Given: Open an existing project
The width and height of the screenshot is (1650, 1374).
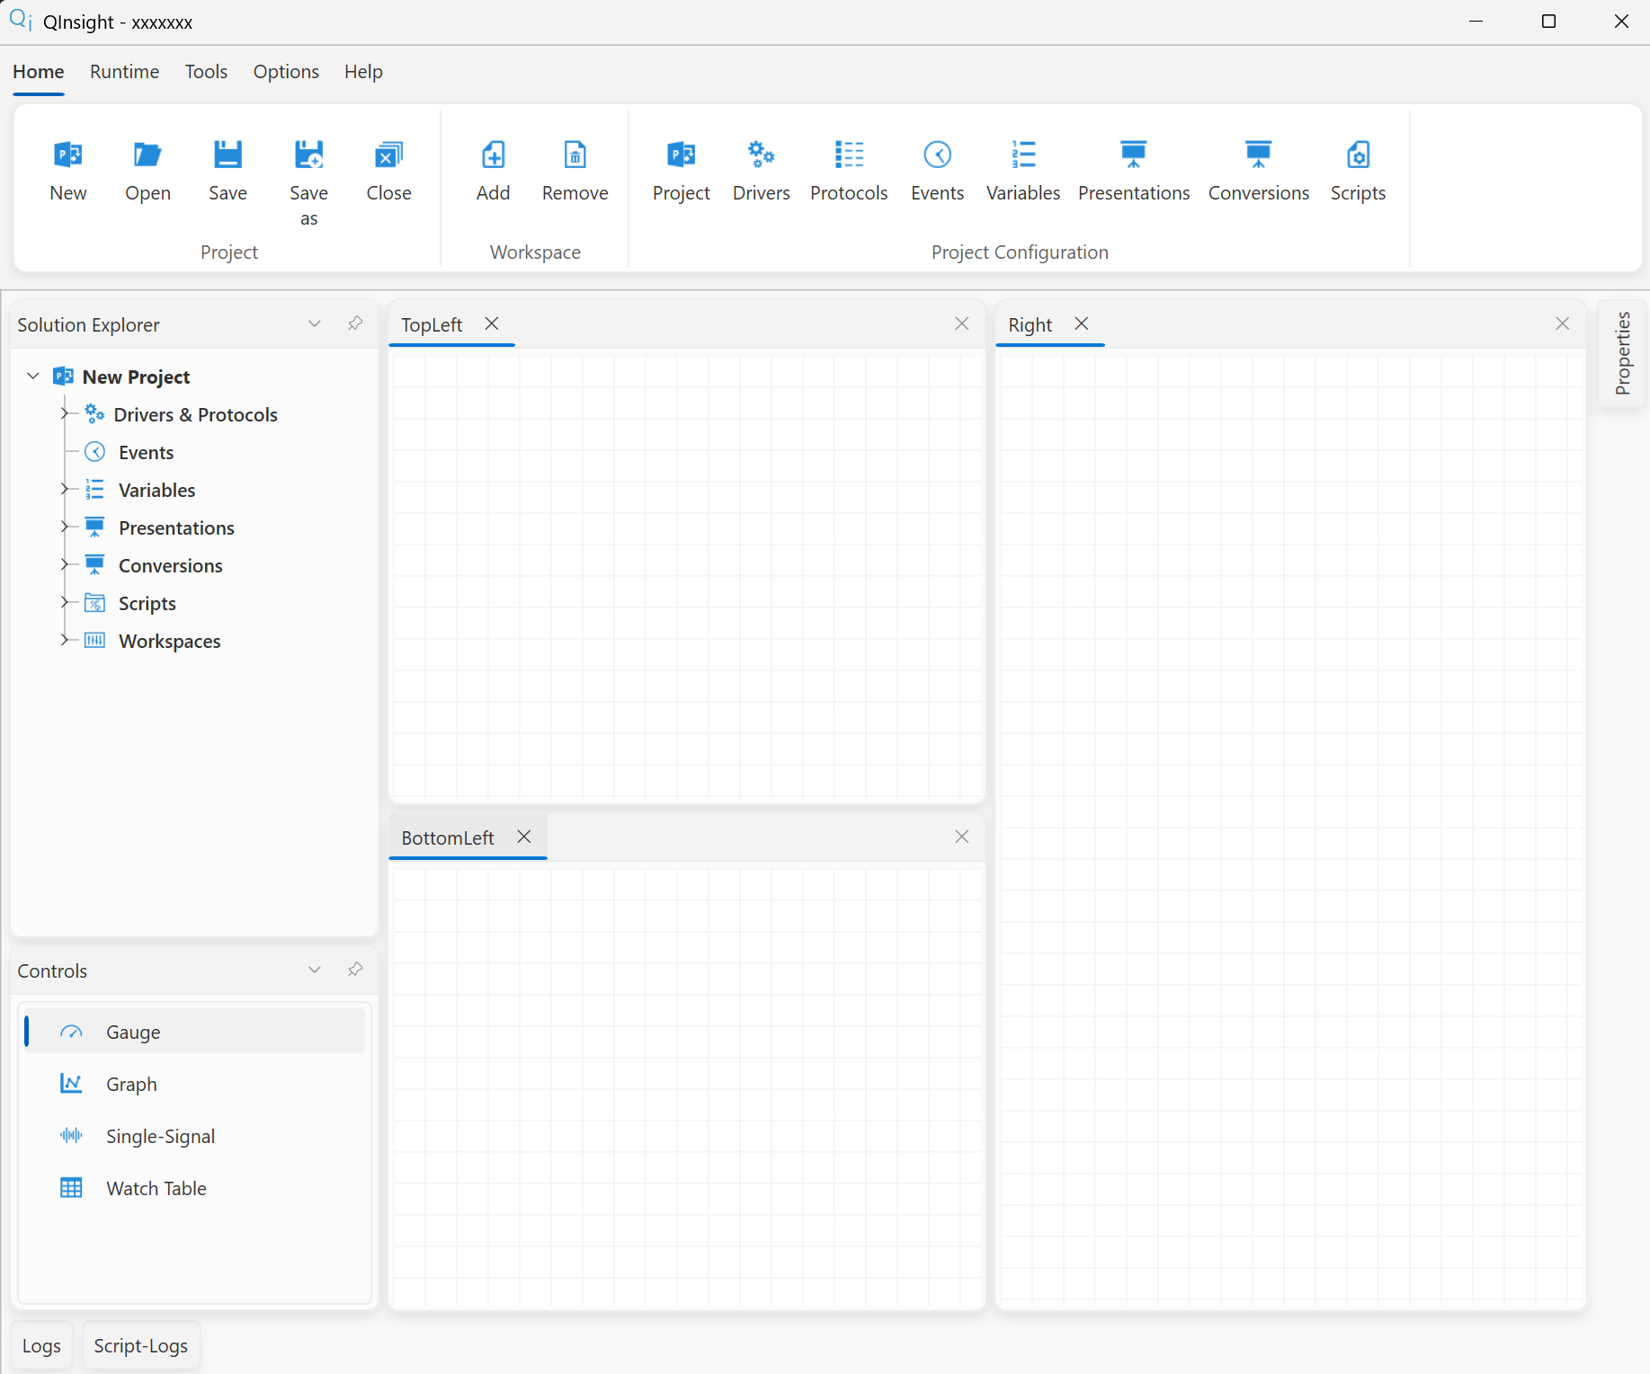Looking at the screenshot, I should (x=147, y=171).
